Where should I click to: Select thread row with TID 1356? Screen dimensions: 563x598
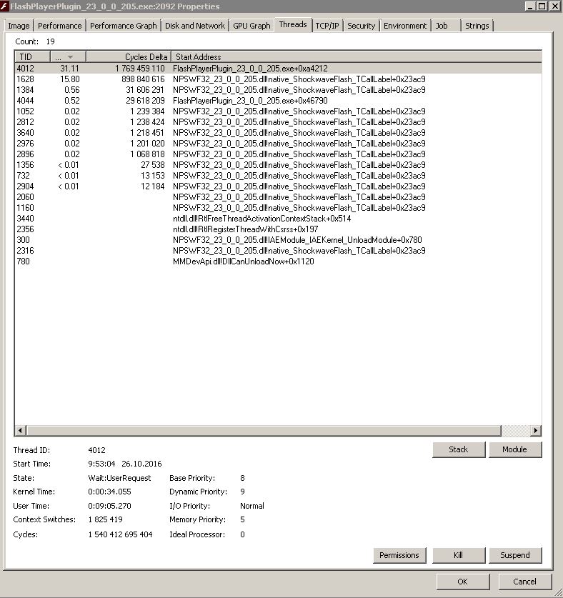[278, 165]
